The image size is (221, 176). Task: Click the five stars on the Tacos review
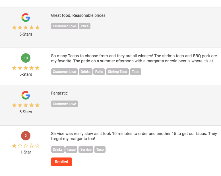(x=26, y=68)
